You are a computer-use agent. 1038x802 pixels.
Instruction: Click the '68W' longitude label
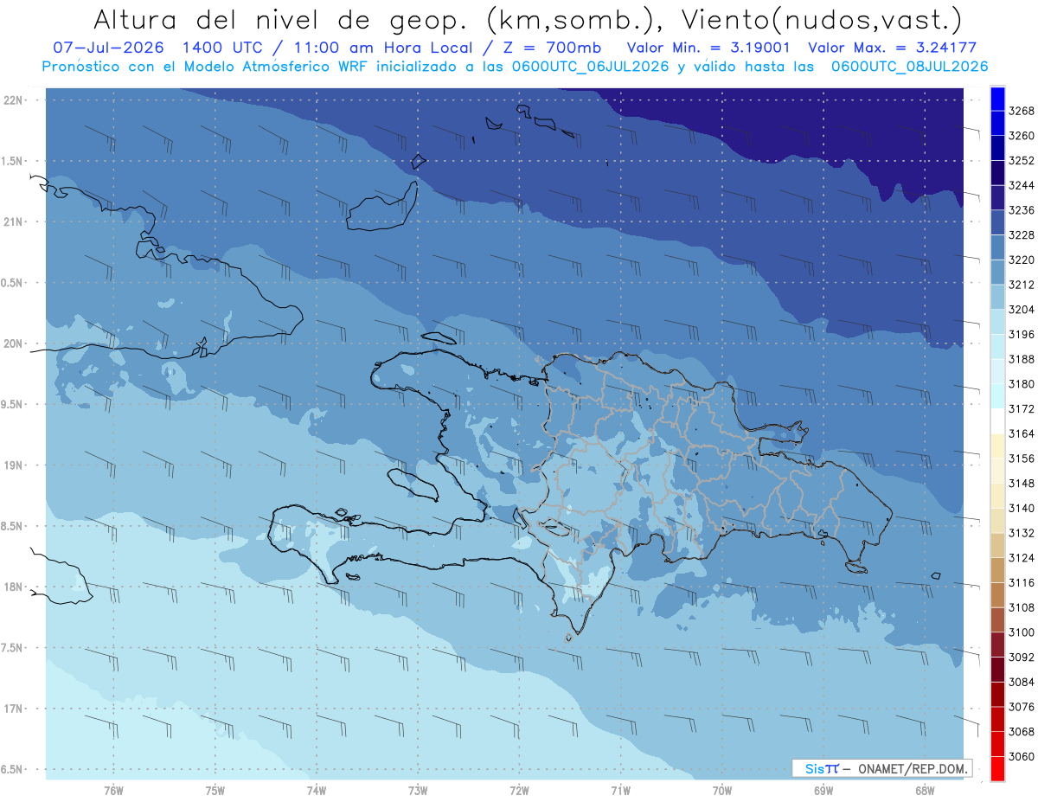(x=925, y=790)
